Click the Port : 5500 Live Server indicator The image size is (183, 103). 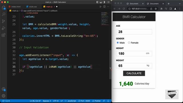84,101
